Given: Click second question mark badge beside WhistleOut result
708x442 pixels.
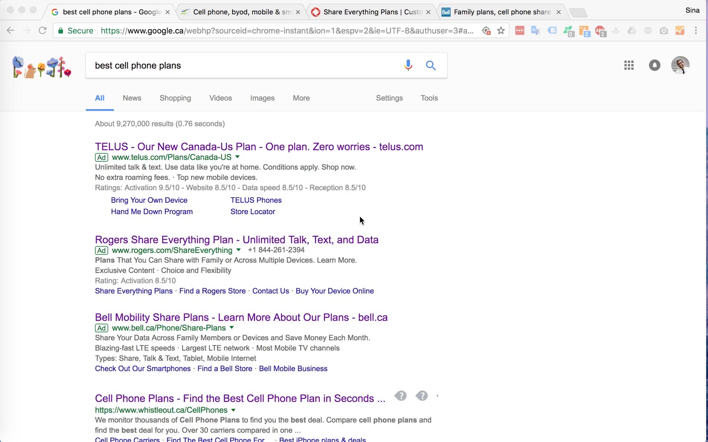Looking at the screenshot, I should coord(422,396).
